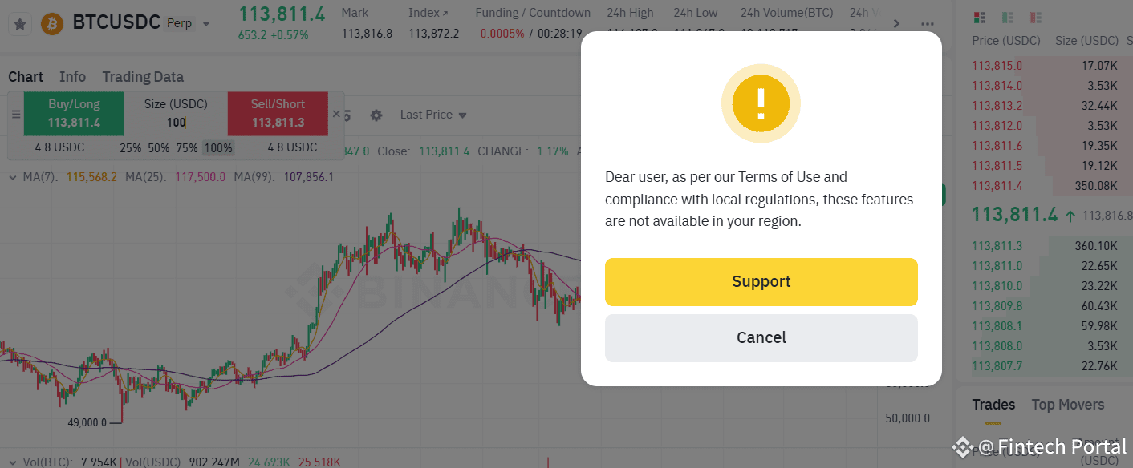Click the three-dot more options icon
1133x468 pixels.
(x=928, y=24)
